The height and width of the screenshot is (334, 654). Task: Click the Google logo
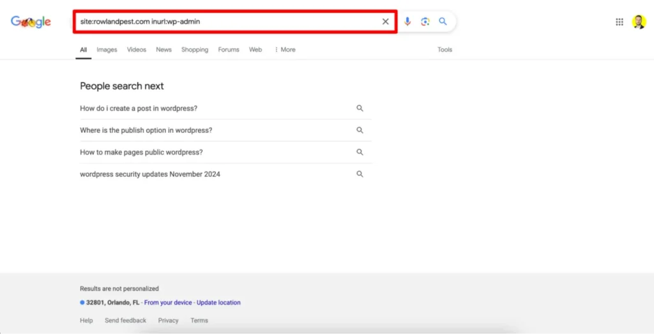tap(31, 22)
